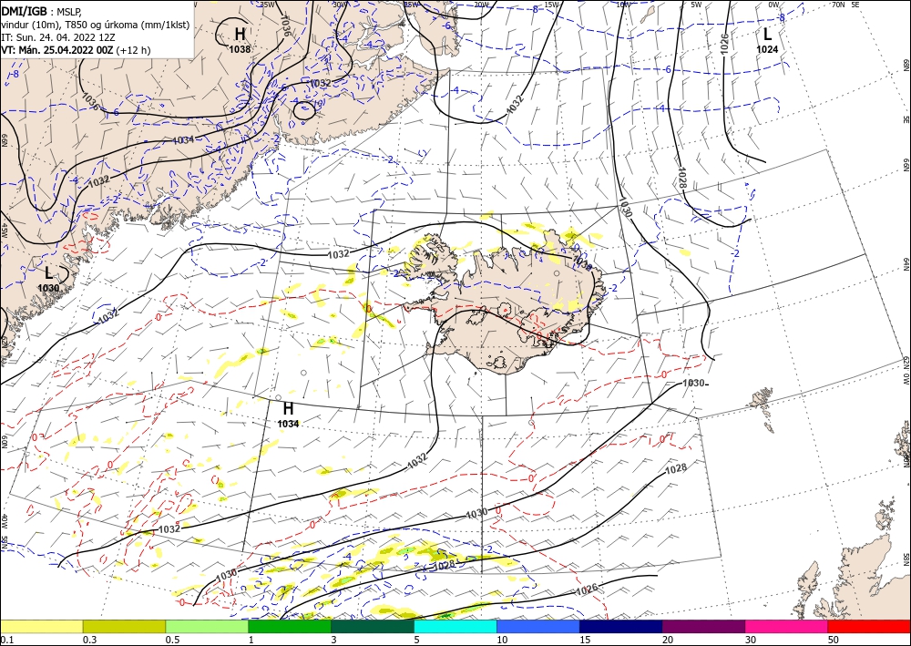Click the olive 0.3–0.5 legend swatch
The height and width of the screenshot is (646, 911).
124,626
